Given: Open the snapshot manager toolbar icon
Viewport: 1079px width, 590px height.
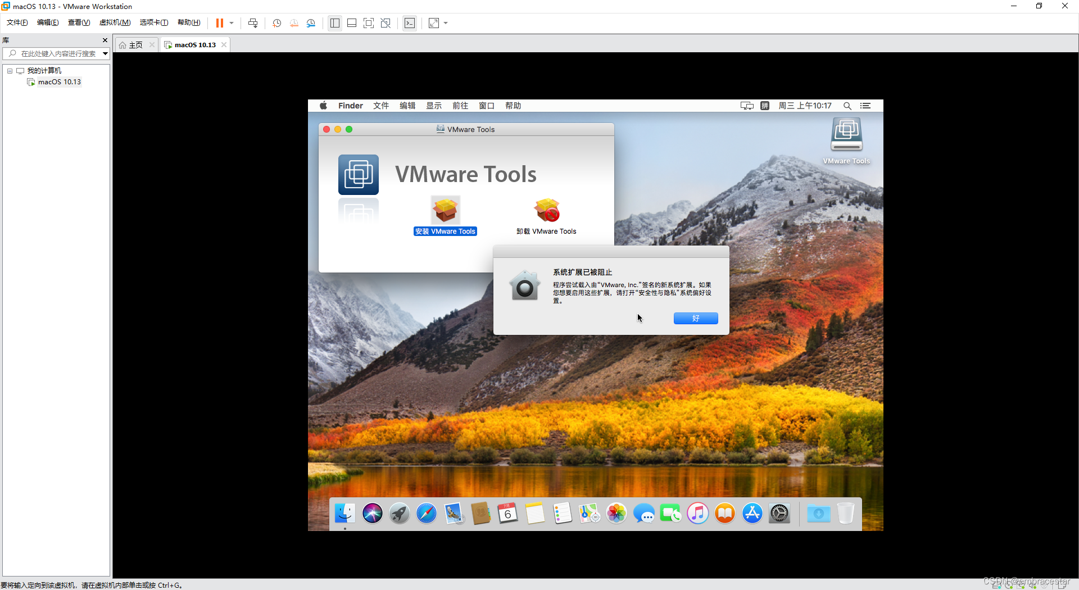Looking at the screenshot, I should pos(311,23).
